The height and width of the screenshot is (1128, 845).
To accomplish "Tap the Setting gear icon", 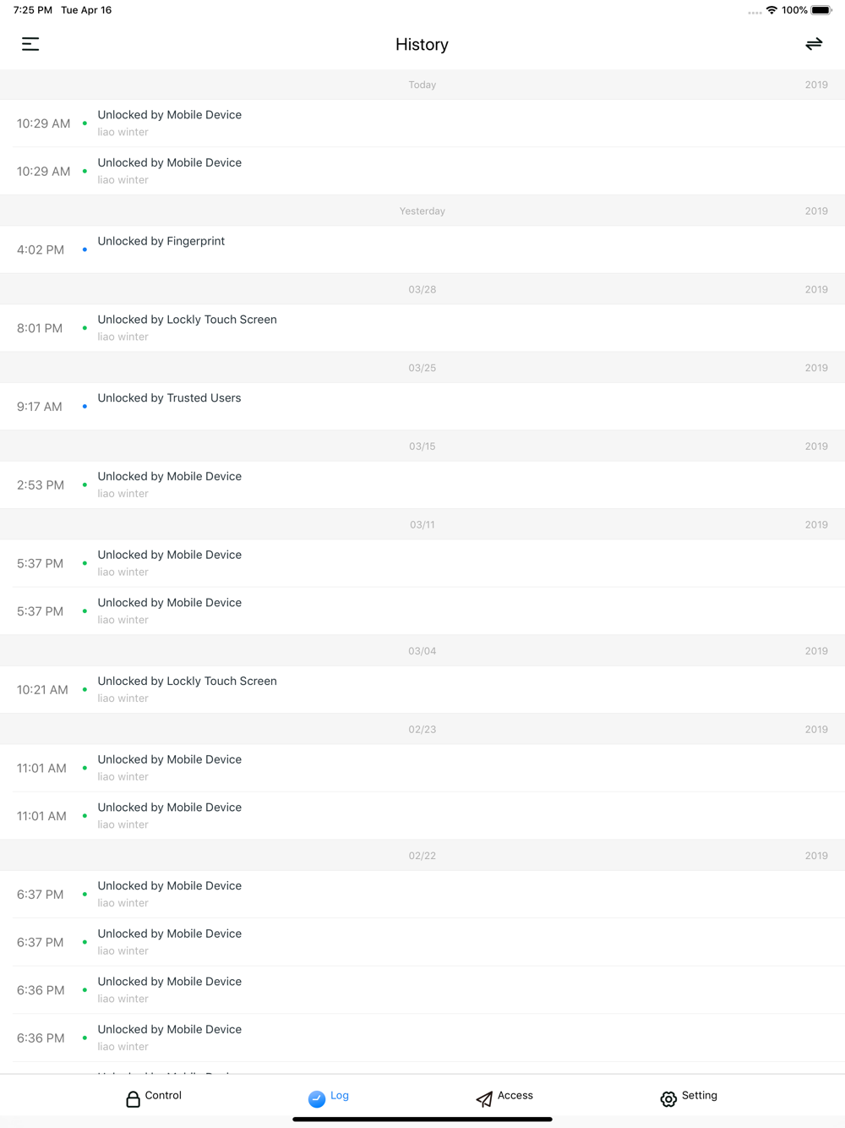I will click(668, 1098).
